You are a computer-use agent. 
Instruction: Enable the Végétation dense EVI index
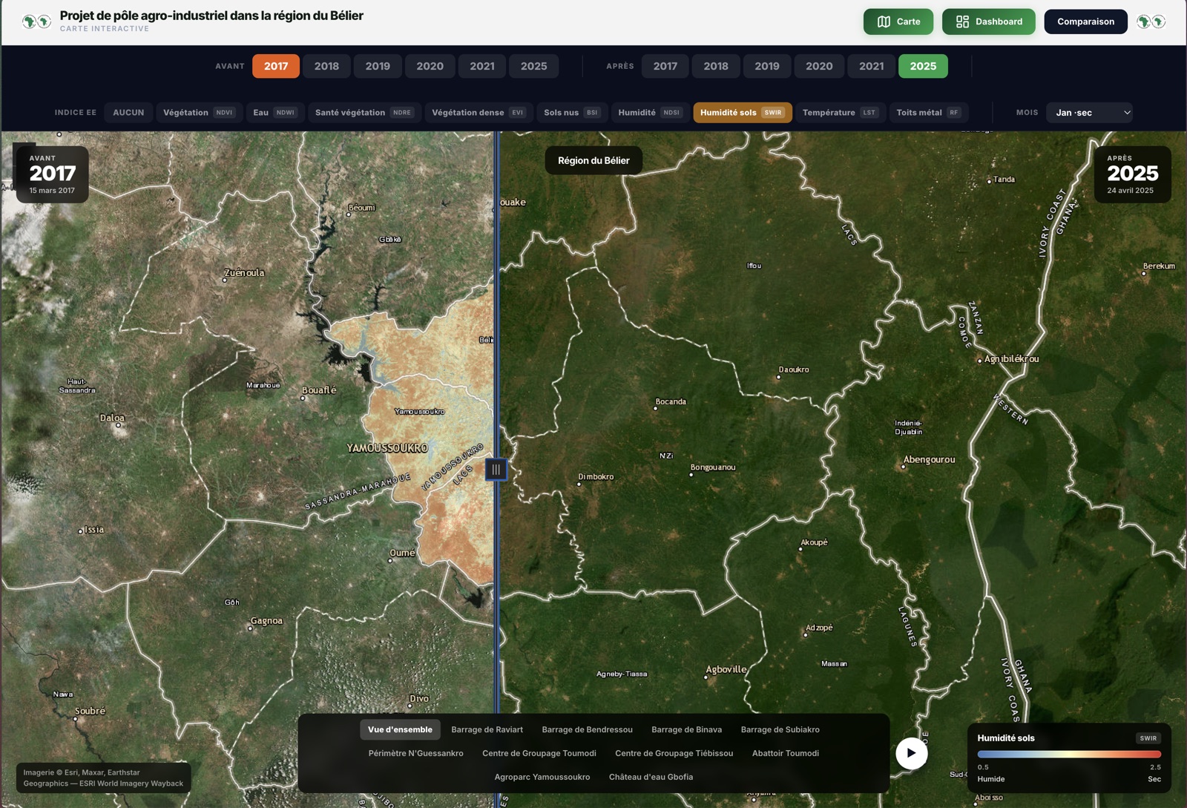(x=479, y=113)
